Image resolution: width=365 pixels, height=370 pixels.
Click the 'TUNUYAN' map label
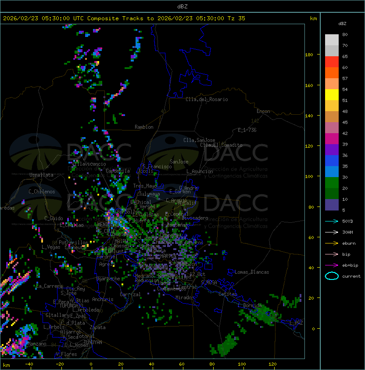tap(93, 342)
